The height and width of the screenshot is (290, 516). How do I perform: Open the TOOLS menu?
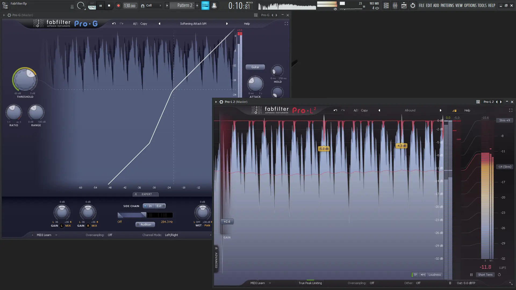482,5
